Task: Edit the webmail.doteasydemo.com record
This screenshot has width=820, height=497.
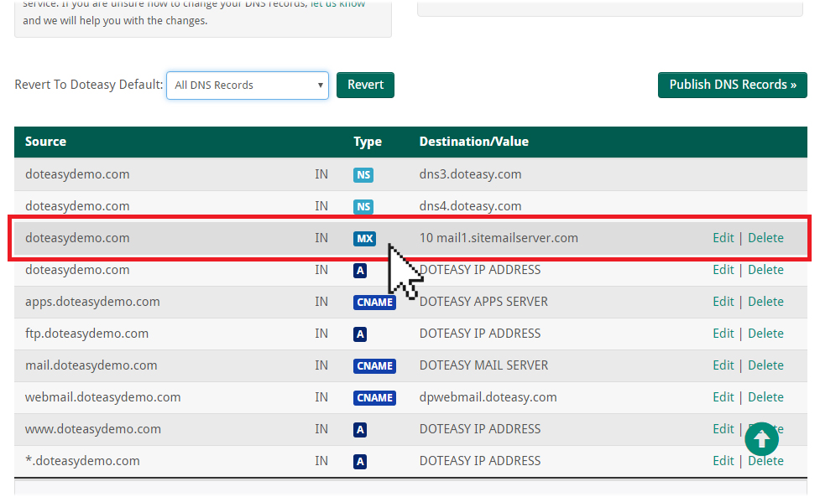Action: click(723, 397)
